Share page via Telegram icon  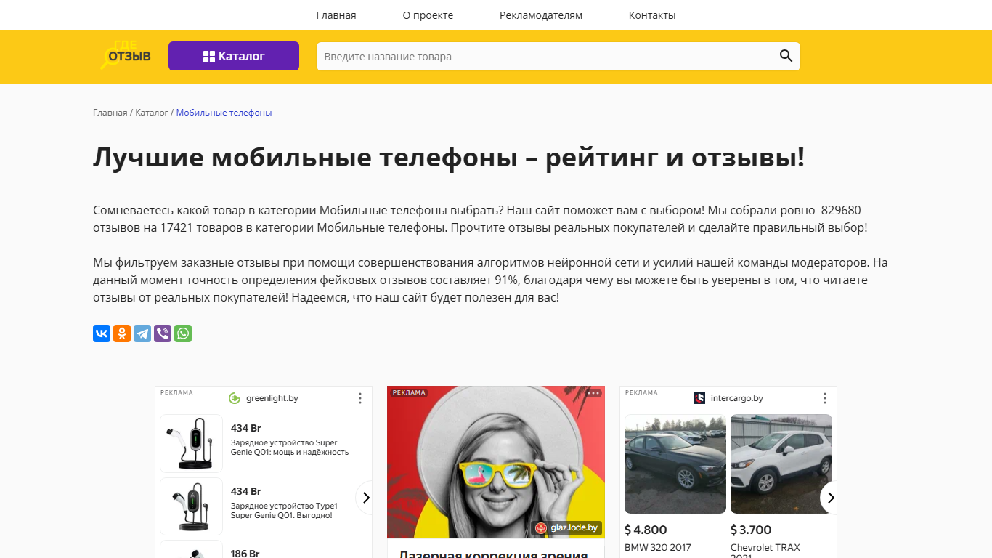tap(142, 333)
